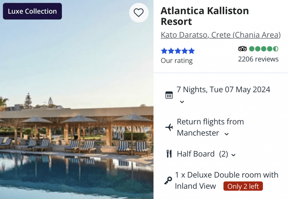
Task: Click the airplane flights icon
Action: point(169,127)
